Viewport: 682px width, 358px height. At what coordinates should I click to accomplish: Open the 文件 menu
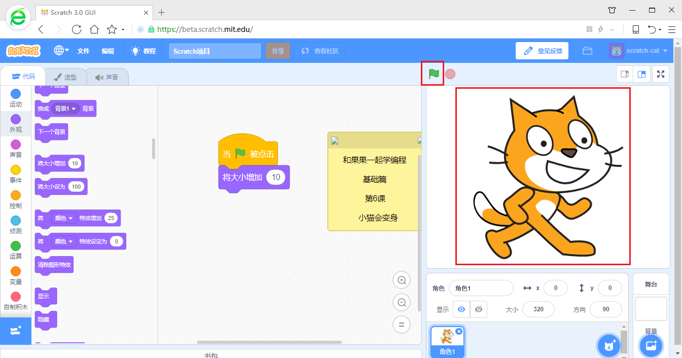[x=83, y=51]
